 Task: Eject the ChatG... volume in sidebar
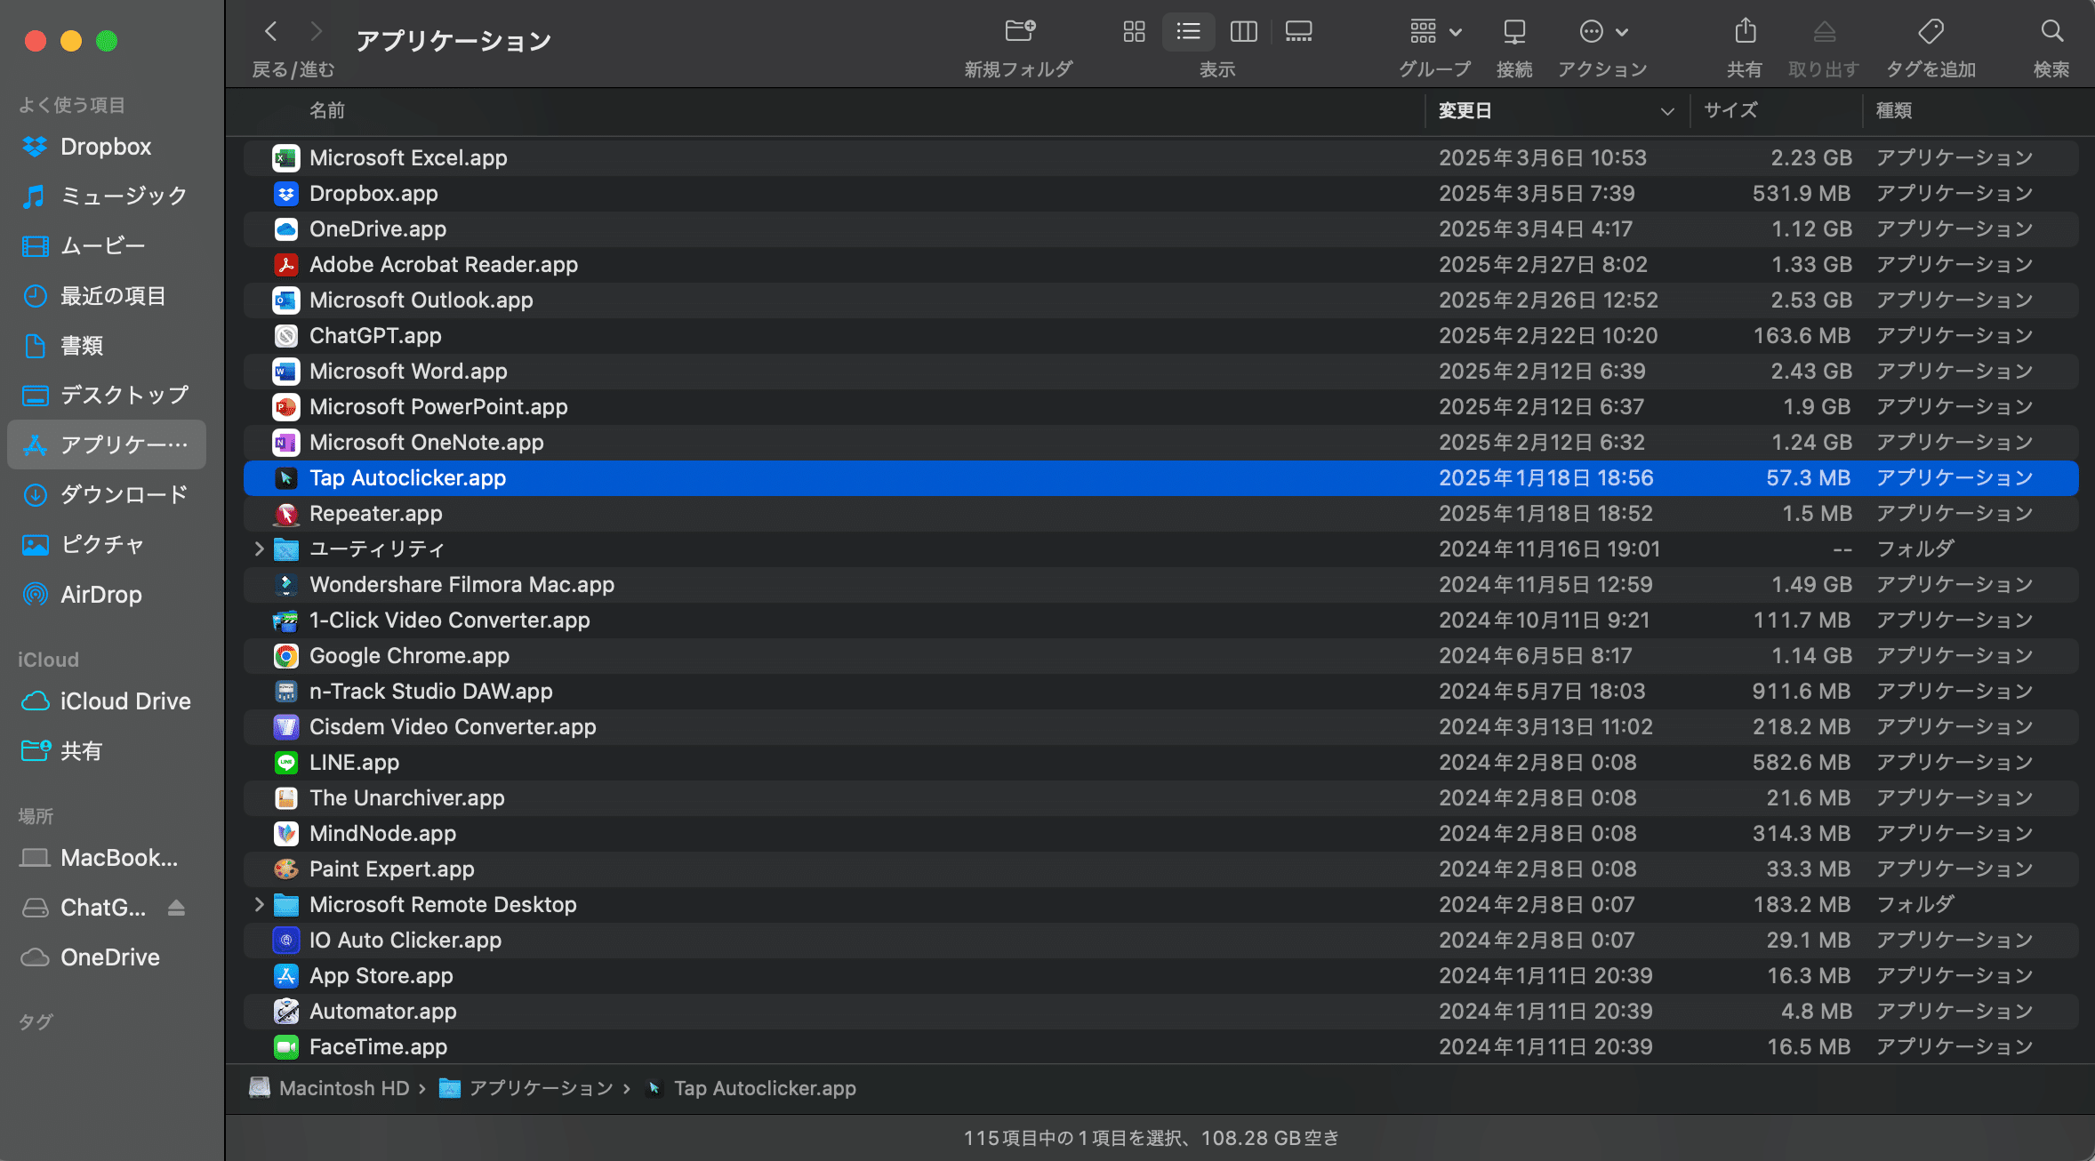click(x=176, y=908)
